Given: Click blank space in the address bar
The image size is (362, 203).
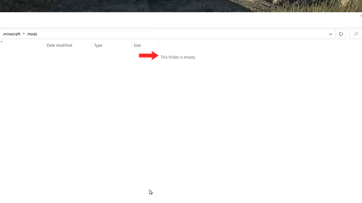Looking at the screenshot, I should tap(181, 34).
